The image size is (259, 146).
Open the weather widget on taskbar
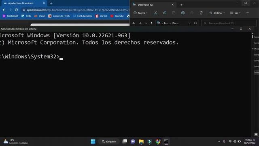coord(15,142)
